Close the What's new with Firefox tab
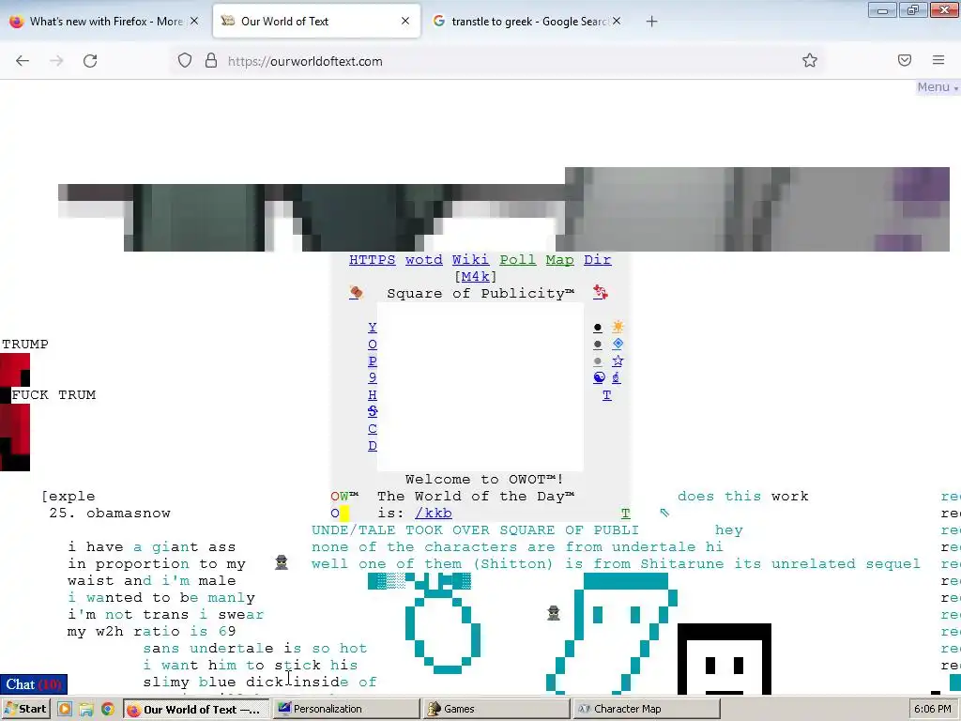Screen dimensions: 961x721 click(194, 21)
